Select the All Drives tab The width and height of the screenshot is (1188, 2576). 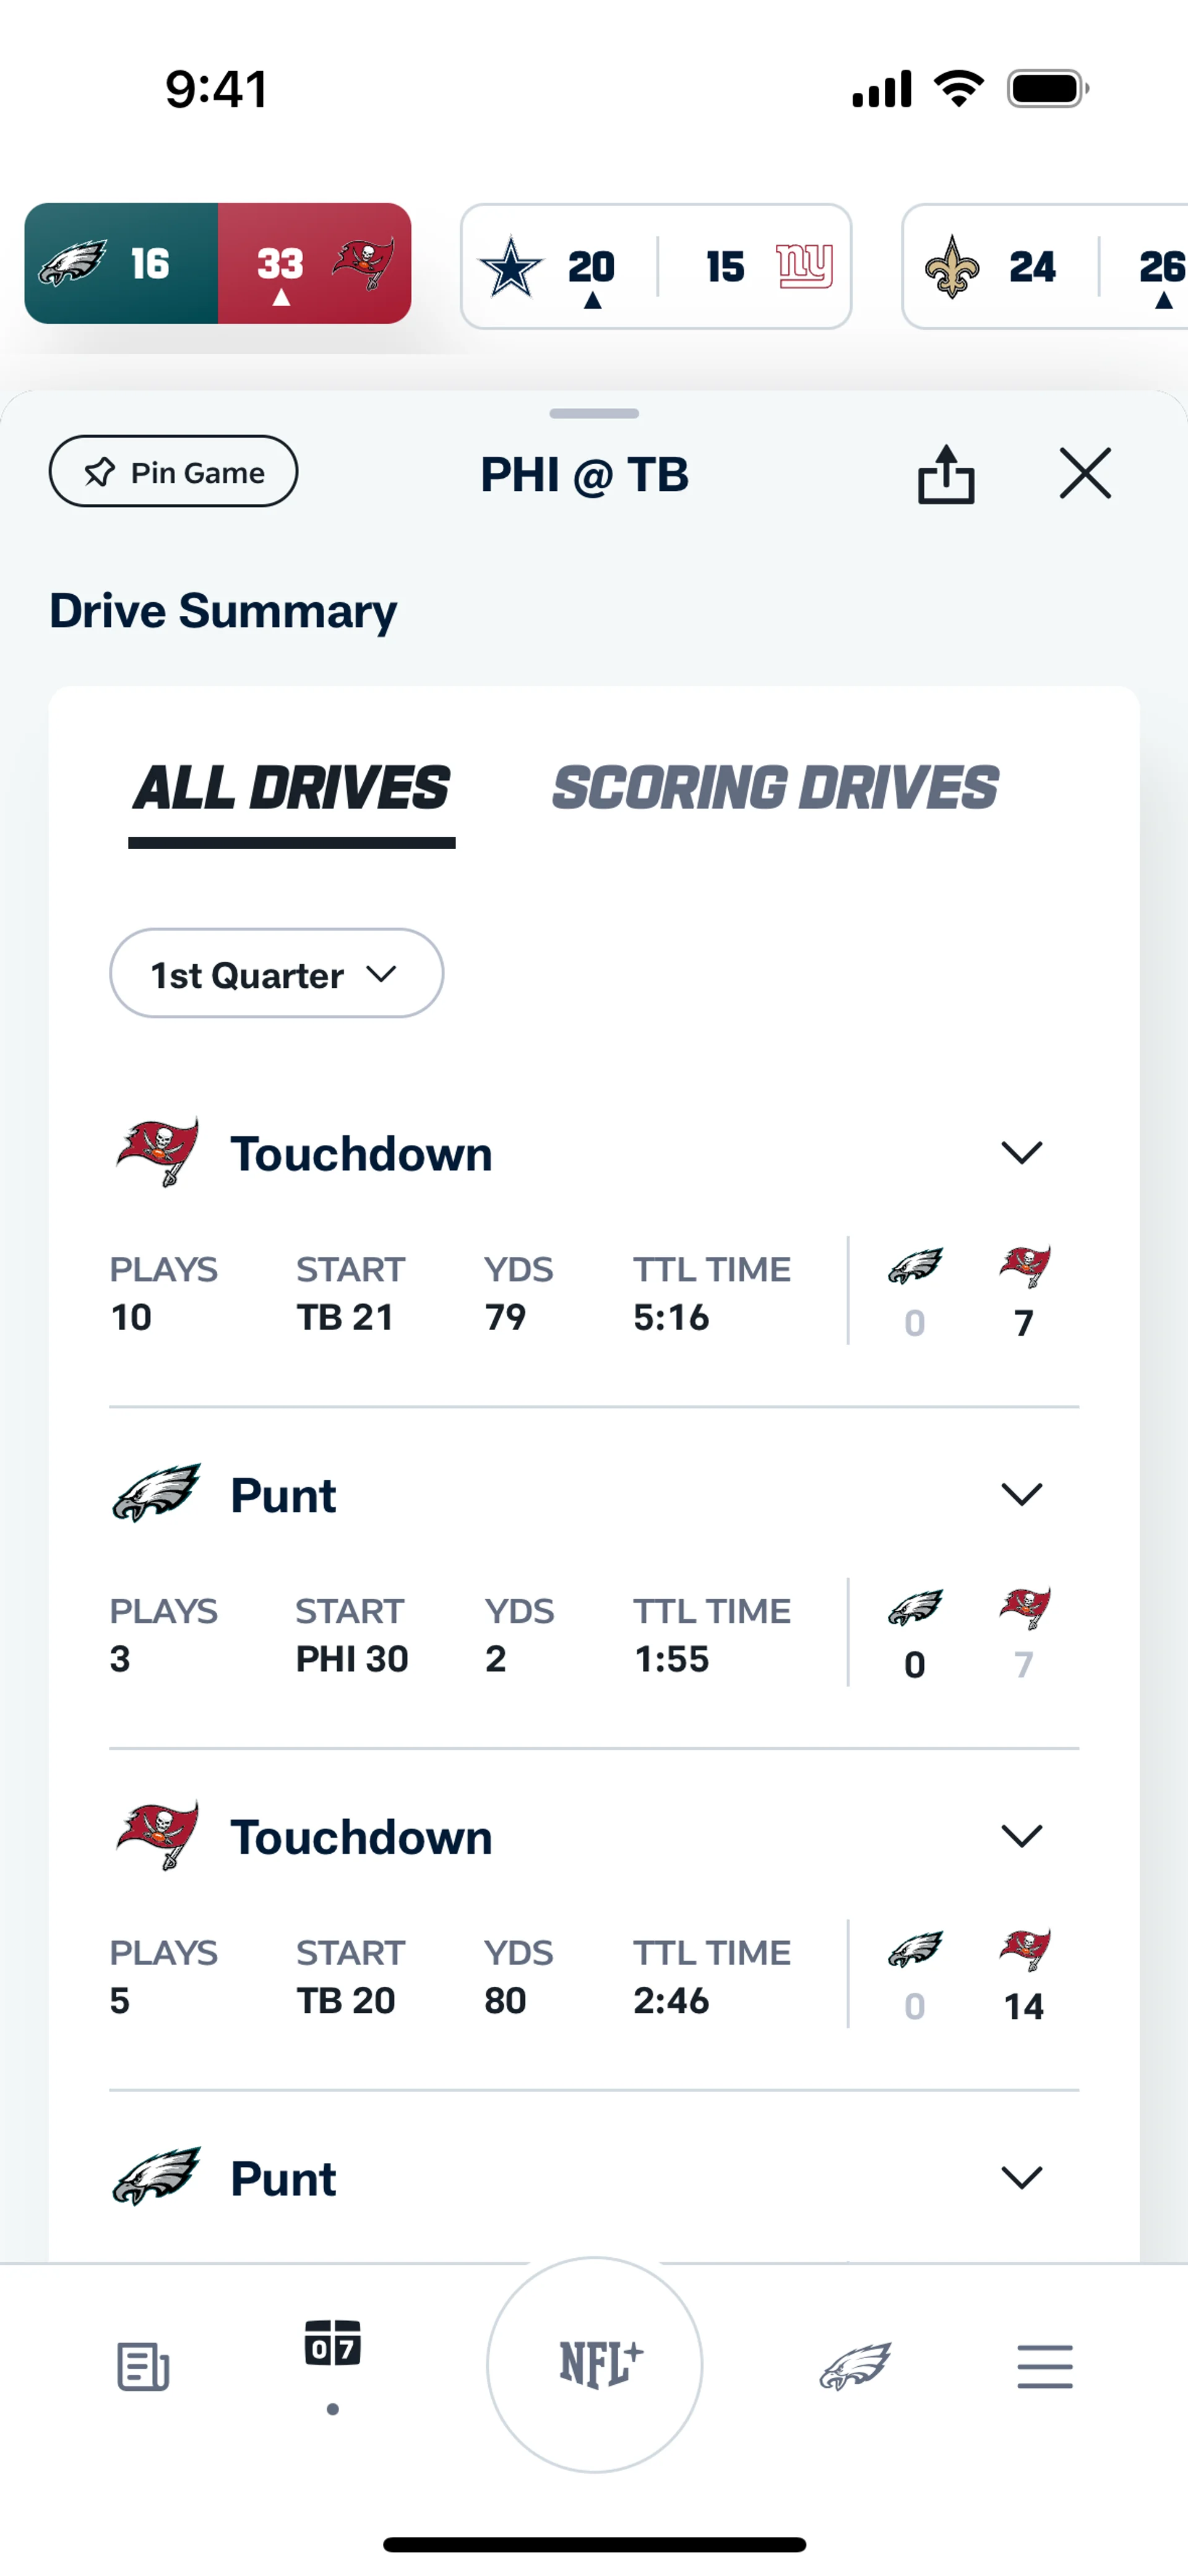pos(292,788)
